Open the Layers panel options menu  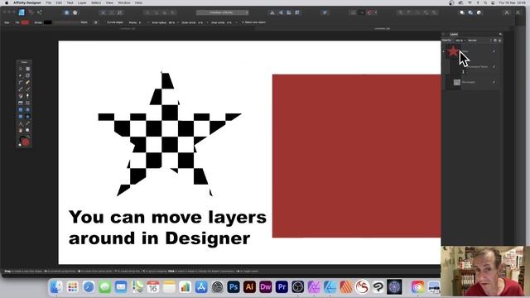[500, 34]
